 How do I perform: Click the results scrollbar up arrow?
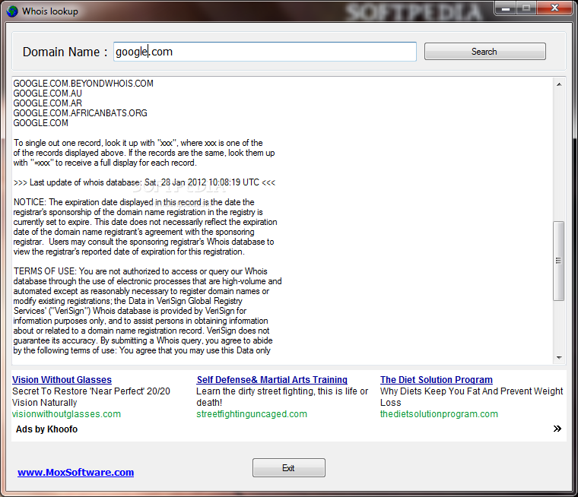click(x=559, y=84)
